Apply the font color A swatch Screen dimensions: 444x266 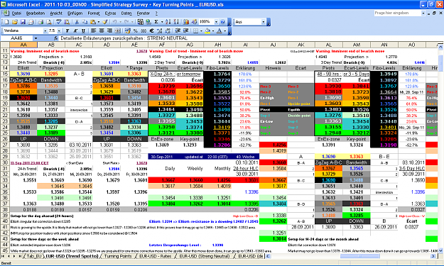tap(220, 31)
